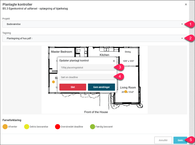Click the red callout badge number 3

pos(120,67)
